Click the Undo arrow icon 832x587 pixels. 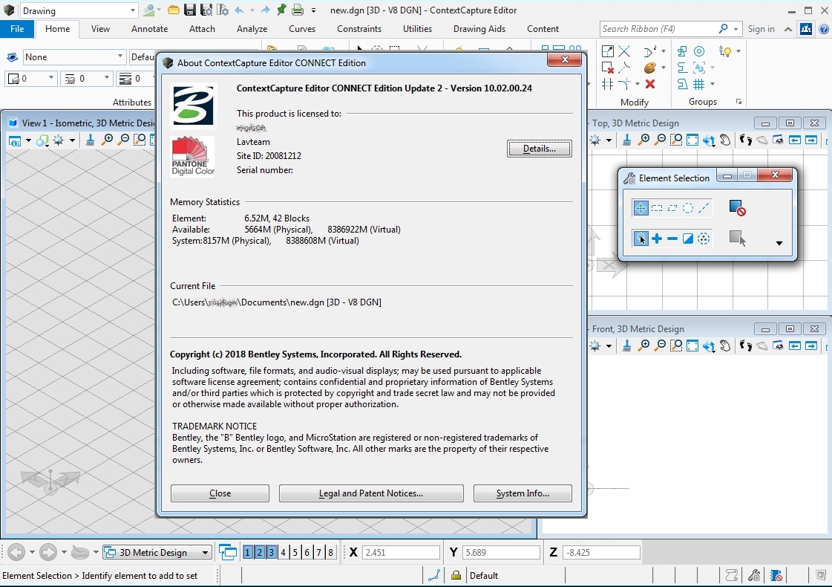(239, 10)
